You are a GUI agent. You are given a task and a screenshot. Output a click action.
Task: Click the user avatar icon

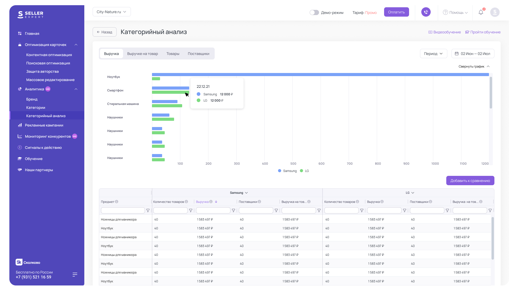(x=495, y=12)
